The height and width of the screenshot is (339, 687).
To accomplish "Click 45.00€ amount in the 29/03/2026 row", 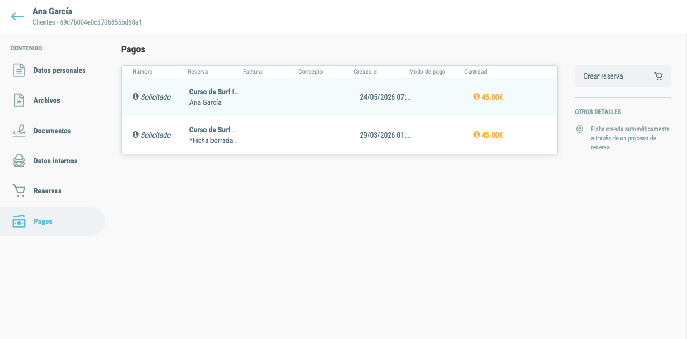I will pos(492,135).
